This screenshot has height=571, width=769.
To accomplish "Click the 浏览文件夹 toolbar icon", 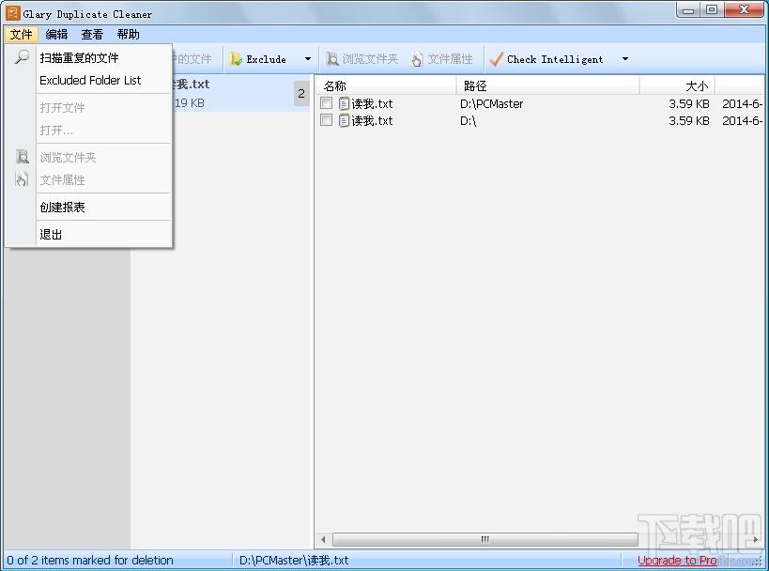I will [x=332, y=59].
